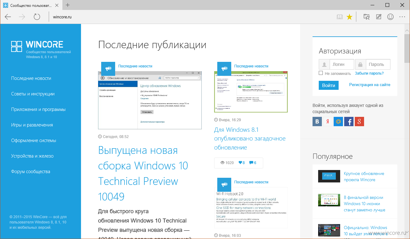Refresh the wincore.ru page
Screen dimensions: 410x239
pos(37,17)
